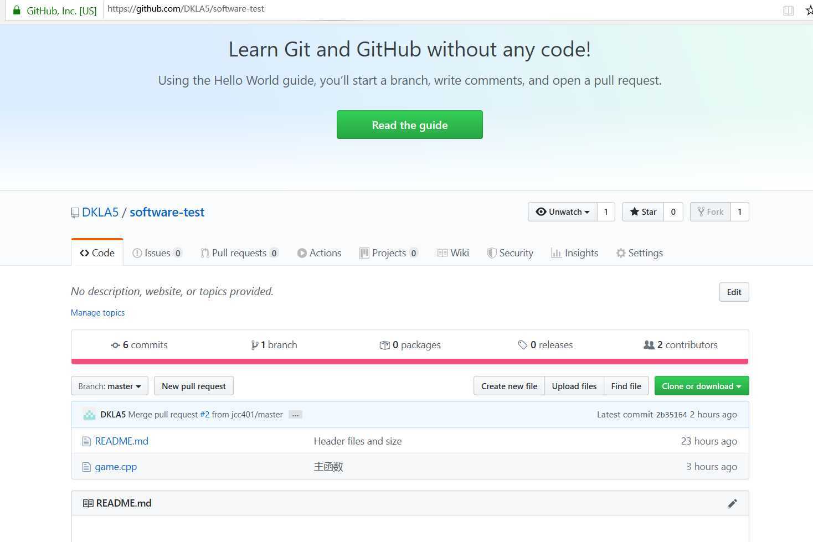Click the reader view icon in address bar
The image size is (813, 542).
[788, 10]
